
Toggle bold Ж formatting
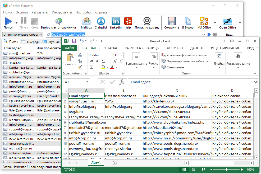tap(92, 61)
